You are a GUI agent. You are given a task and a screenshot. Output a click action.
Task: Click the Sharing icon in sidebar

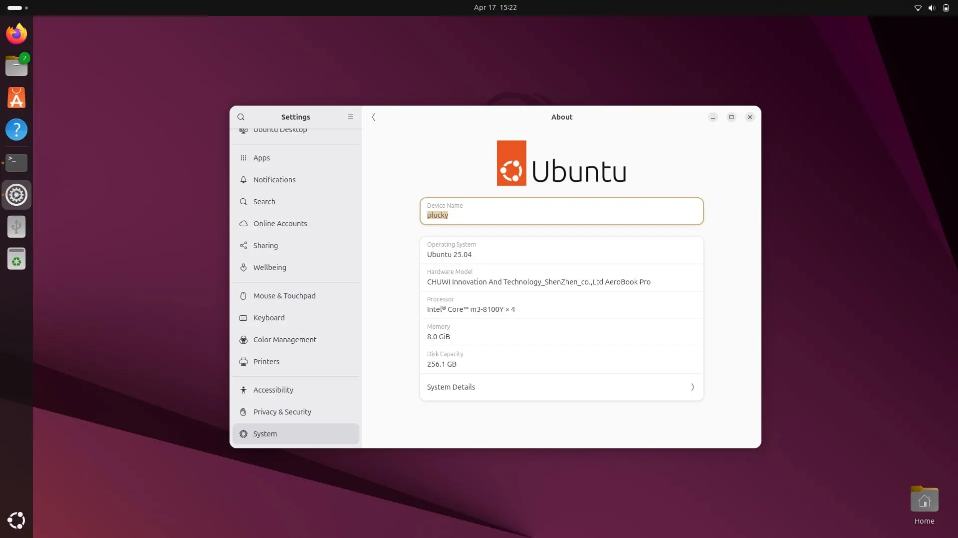click(243, 246)
